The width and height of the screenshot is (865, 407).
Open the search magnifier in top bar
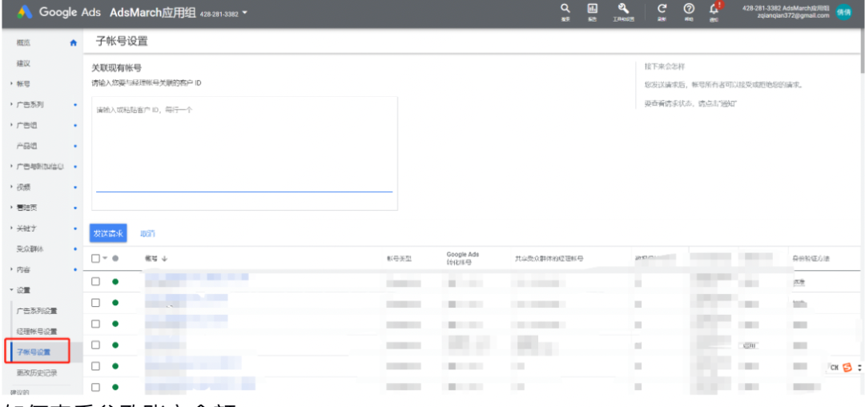tap(565, 10)
